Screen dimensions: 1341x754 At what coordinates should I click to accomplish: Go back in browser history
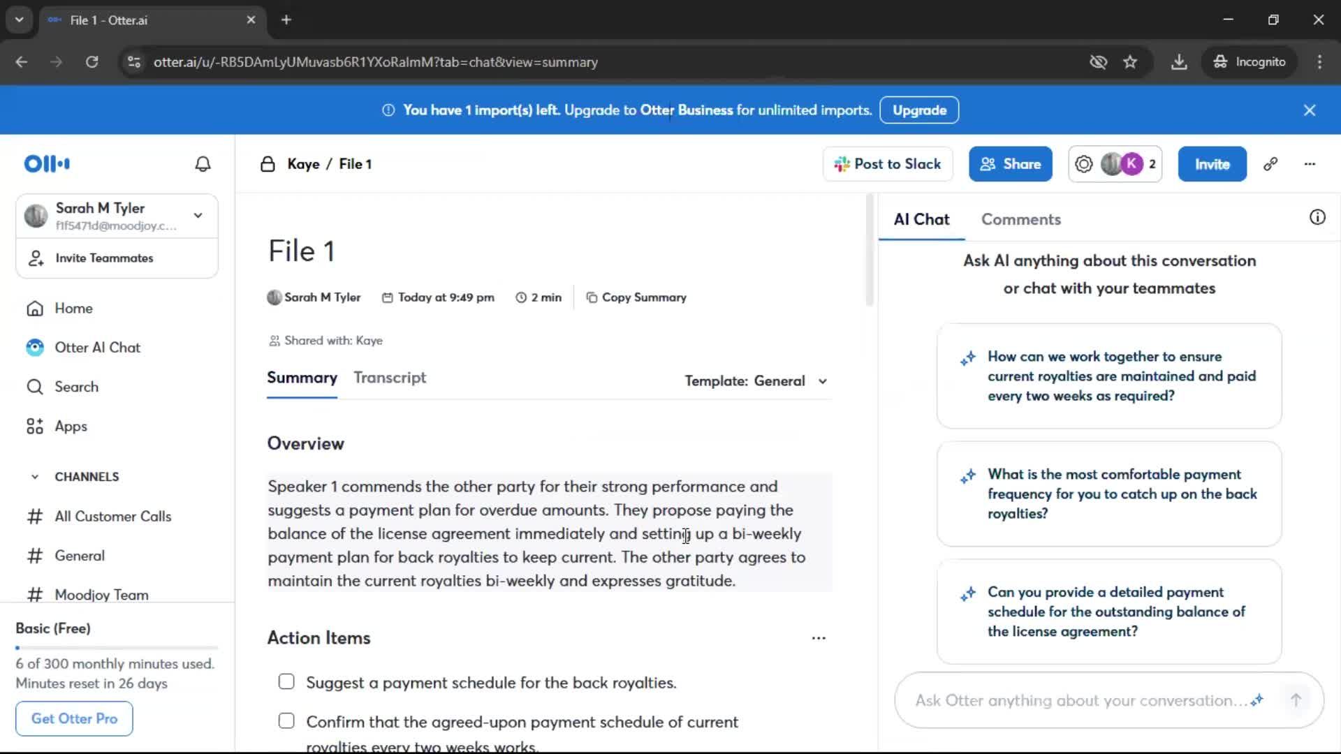coord(22,61)
